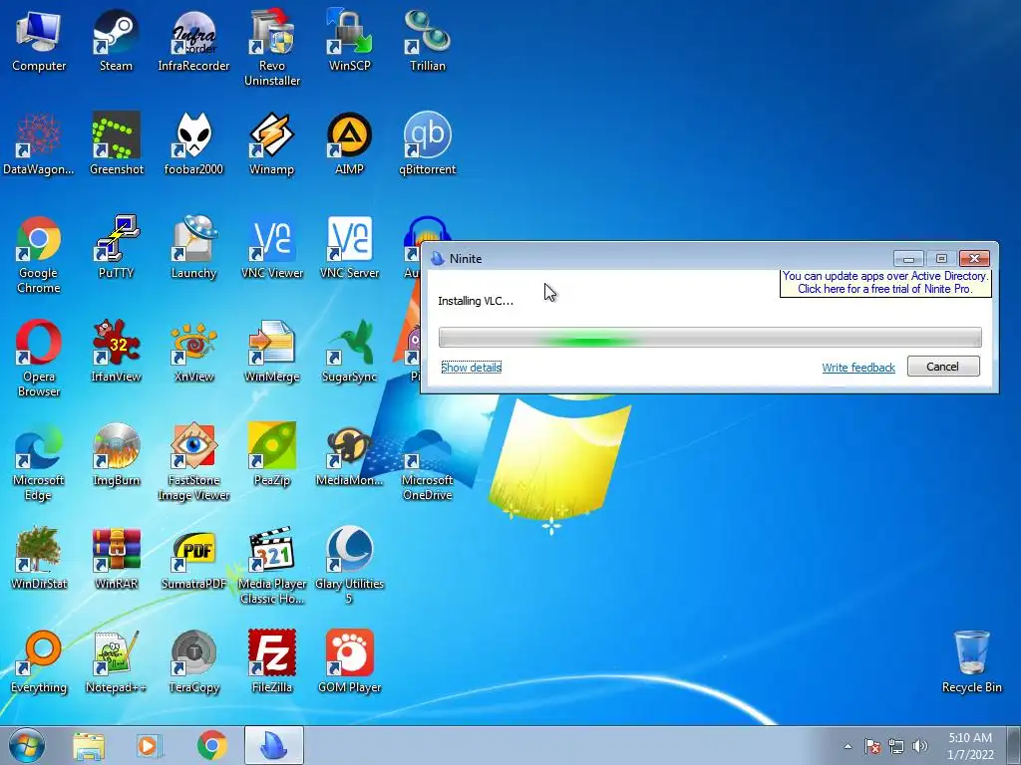
Task: Select the Trillian desktop icon
Action: click(427, 41)
